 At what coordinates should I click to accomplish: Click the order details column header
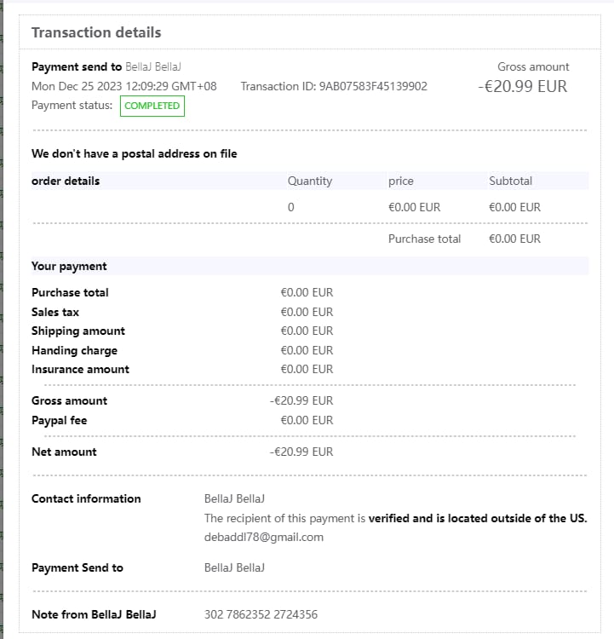click(66, 181)
